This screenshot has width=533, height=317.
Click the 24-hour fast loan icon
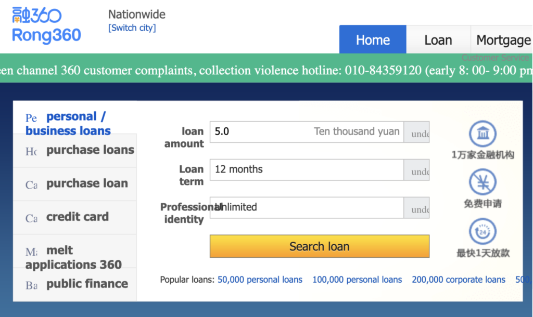tap(483, 232)
